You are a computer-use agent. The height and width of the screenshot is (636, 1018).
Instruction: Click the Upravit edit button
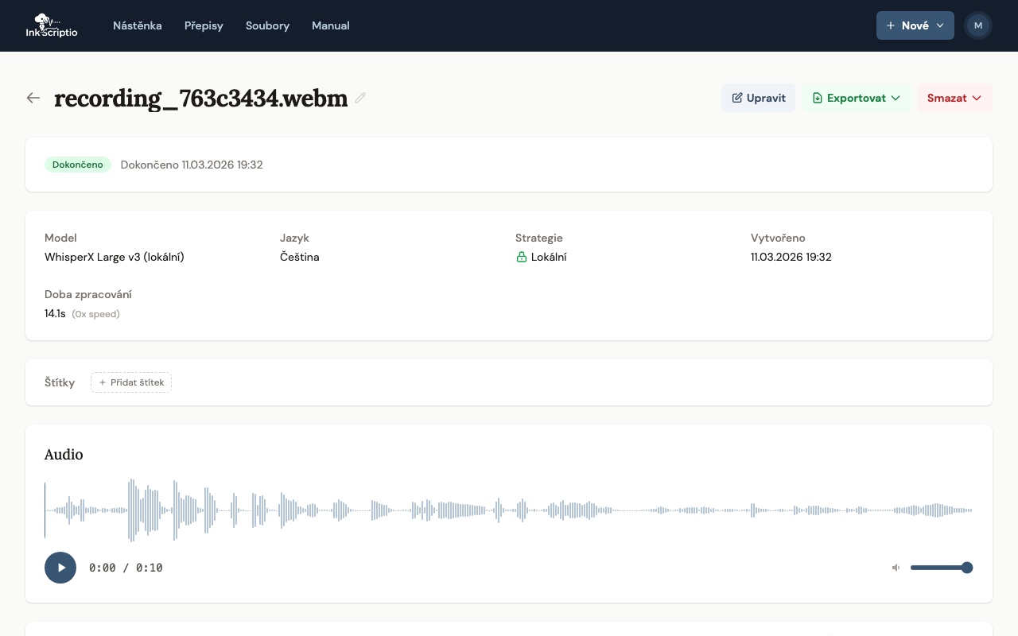click(758, 98)
